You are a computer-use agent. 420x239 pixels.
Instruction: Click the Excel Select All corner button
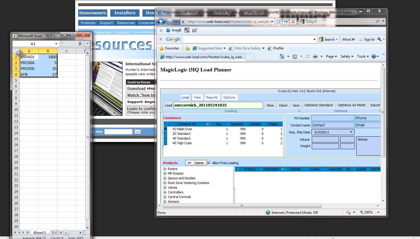[x=16, y=51]
